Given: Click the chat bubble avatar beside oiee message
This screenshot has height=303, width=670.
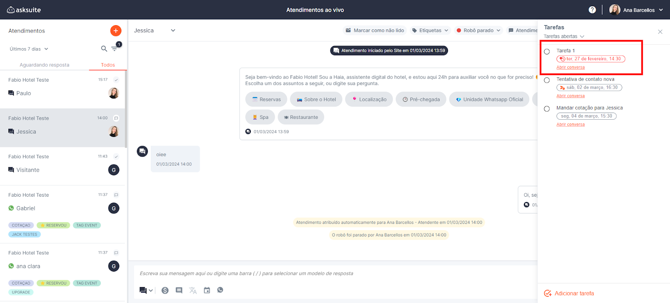Looking at the screenshot, I should 142,151.
